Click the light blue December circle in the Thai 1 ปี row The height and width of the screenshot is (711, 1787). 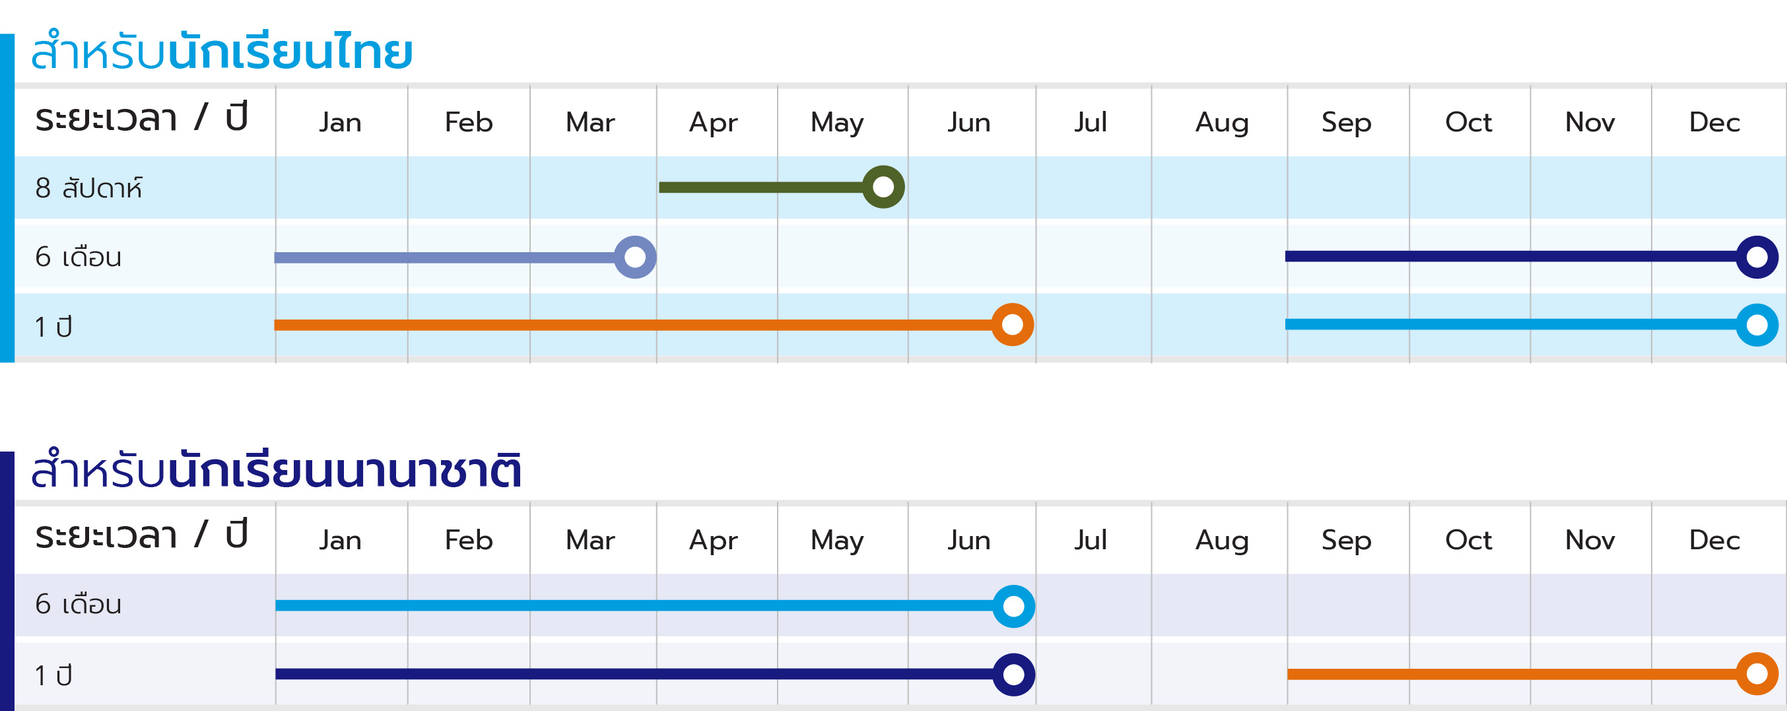pyautogui.click(x=1757, y=325)
